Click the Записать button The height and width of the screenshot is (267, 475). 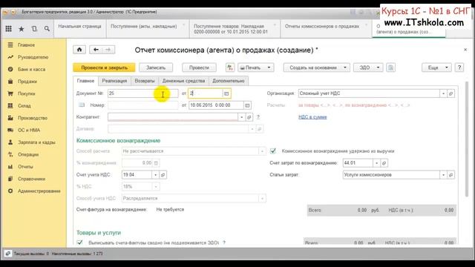(x=156, y=67)
